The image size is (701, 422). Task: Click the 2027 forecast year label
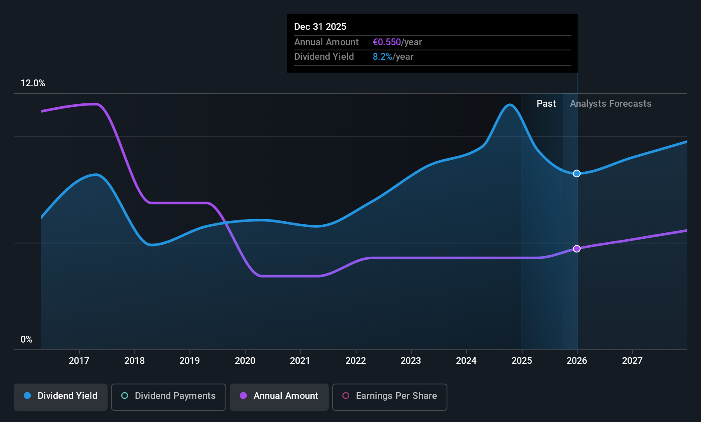click(632, 361)
